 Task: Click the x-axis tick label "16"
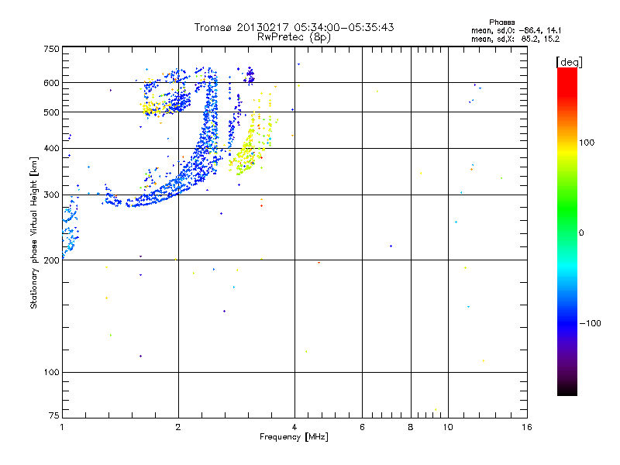[527, 427]
